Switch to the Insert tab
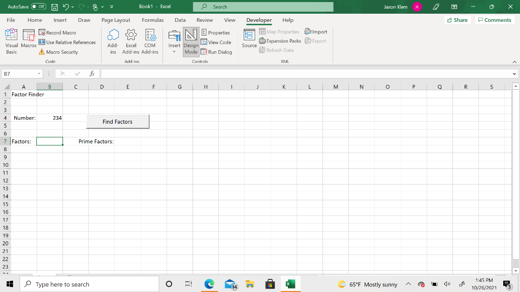520x292 pixels. (x=60, y=20)
